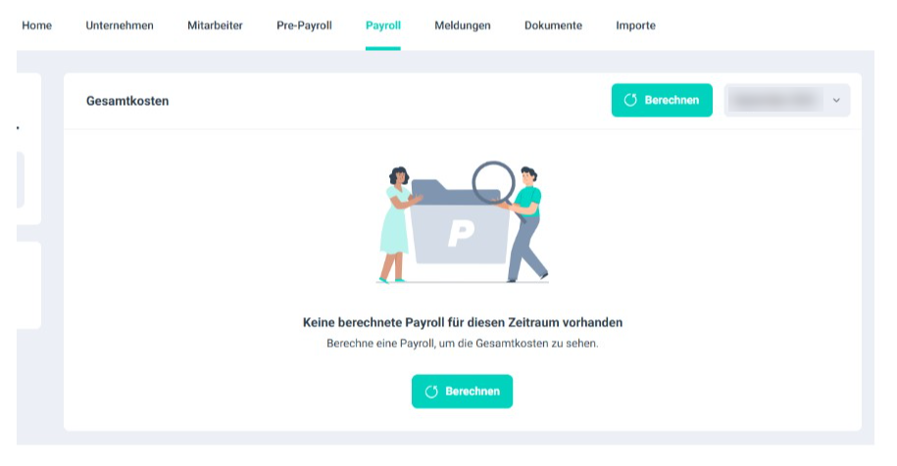Expand the period dropdown chevron

[x=836, y=101]
